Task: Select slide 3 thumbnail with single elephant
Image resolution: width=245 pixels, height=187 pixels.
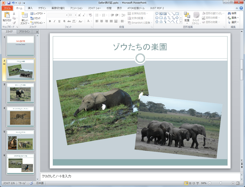Action: [x=20, y=93]
